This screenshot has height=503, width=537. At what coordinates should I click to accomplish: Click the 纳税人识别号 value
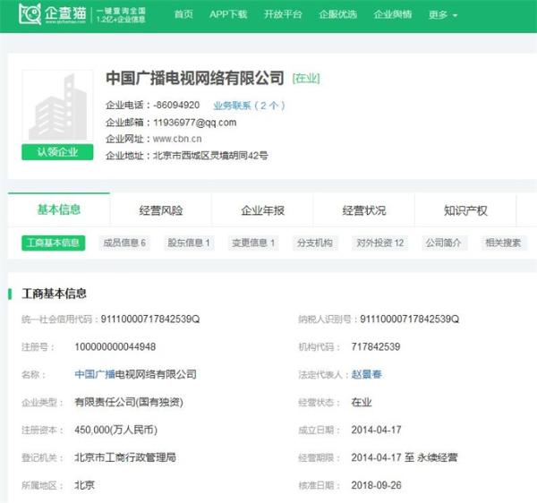(409, 320)
